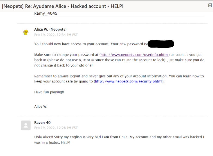213x156 pixels.
Task: Click the "Have fun playing!!" line
Action: click(x=49, y=92)
